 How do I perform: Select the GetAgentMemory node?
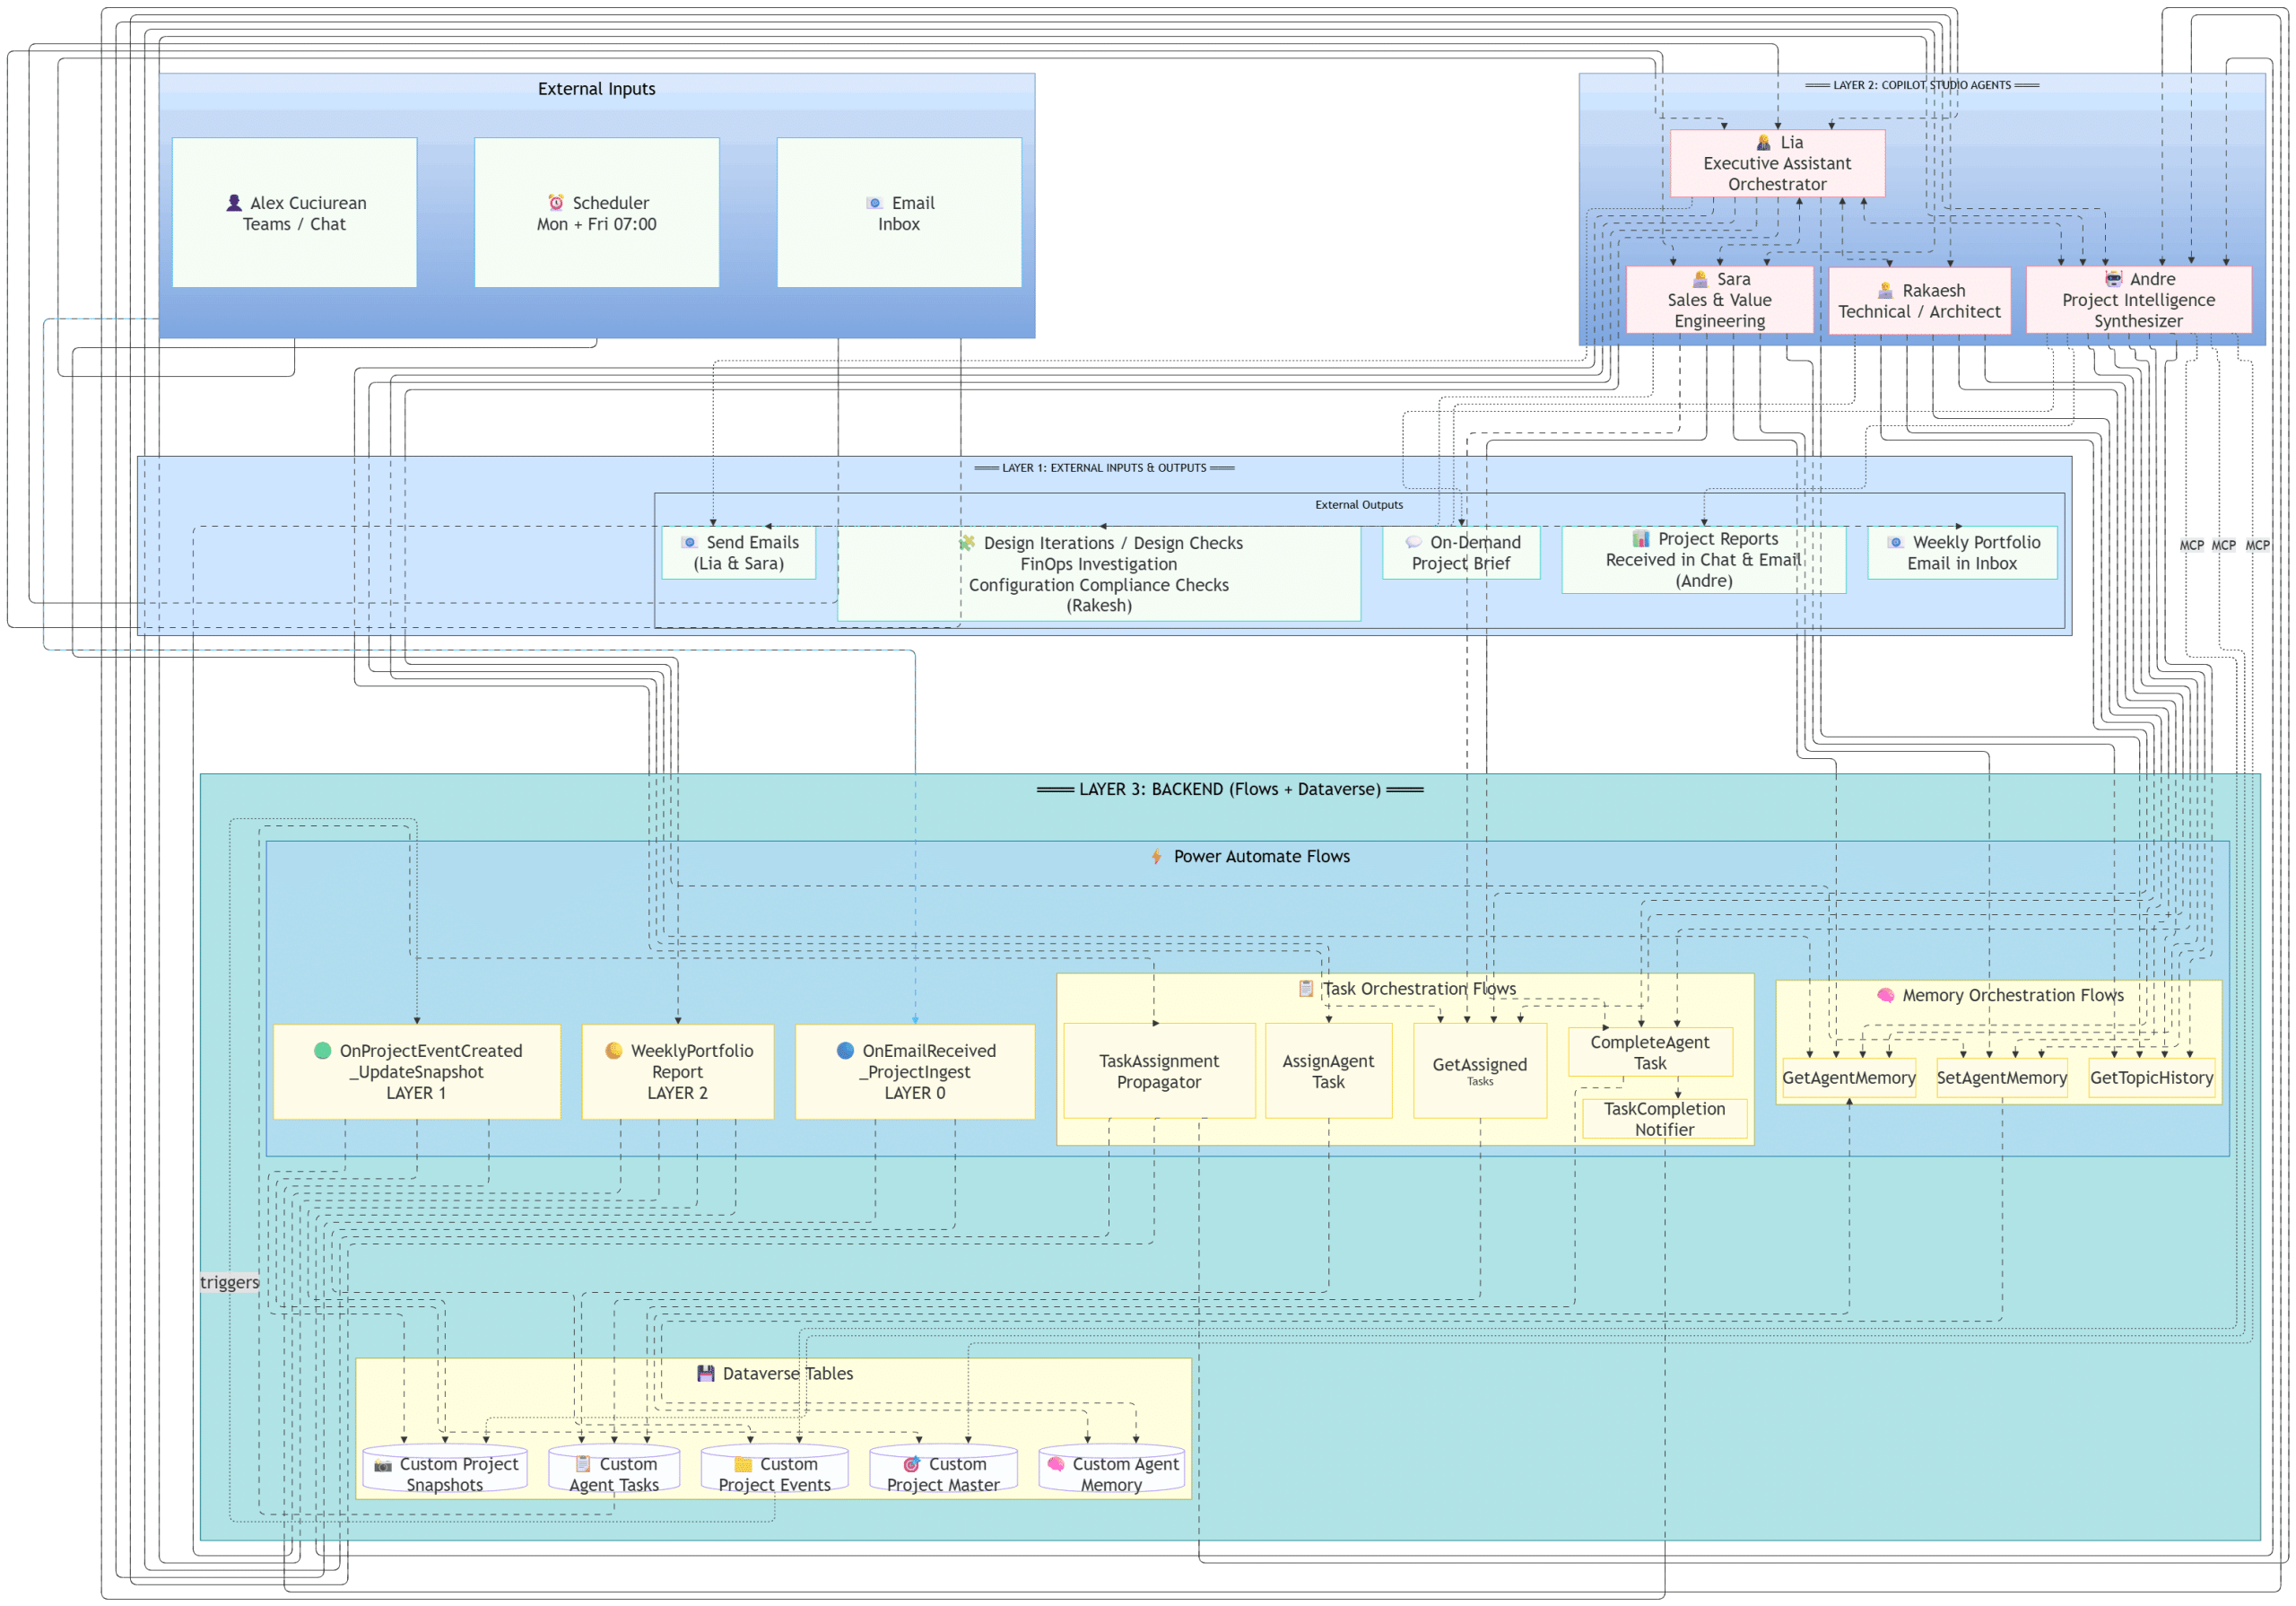pyautogui.click(x=1849, y=1078)
